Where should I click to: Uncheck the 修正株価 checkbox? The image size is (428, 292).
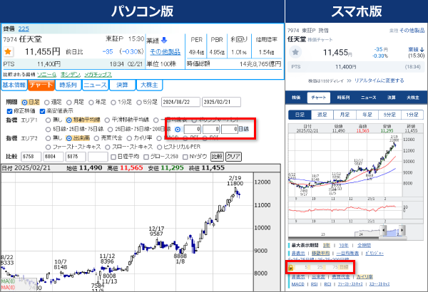pos(9,111)
